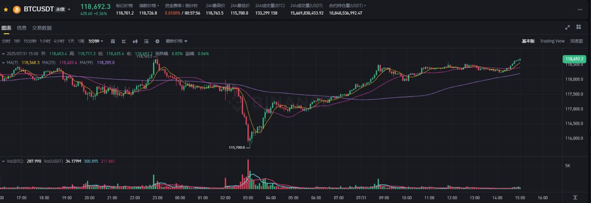Open the calendar date picker icon
The height and width of the screenshot is (203, 591).
pos(113,41)
